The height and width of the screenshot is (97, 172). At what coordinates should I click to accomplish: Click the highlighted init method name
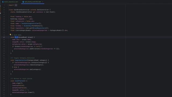(16, 37)
